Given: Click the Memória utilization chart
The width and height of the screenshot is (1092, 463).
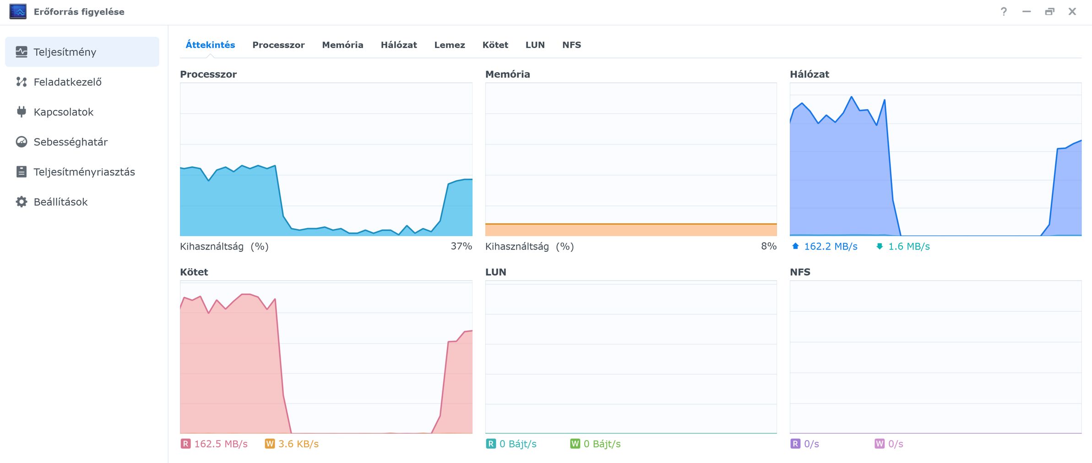Looking at the screenshot, I should [631, 159].
